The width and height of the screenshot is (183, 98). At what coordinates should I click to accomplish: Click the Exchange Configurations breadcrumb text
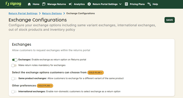pos(81,13)
